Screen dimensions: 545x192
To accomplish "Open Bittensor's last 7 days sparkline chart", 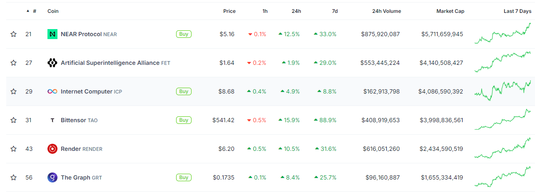I will (x=503, y=120).
